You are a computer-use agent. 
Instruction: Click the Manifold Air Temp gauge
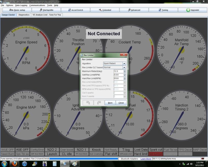coord(181,50)
